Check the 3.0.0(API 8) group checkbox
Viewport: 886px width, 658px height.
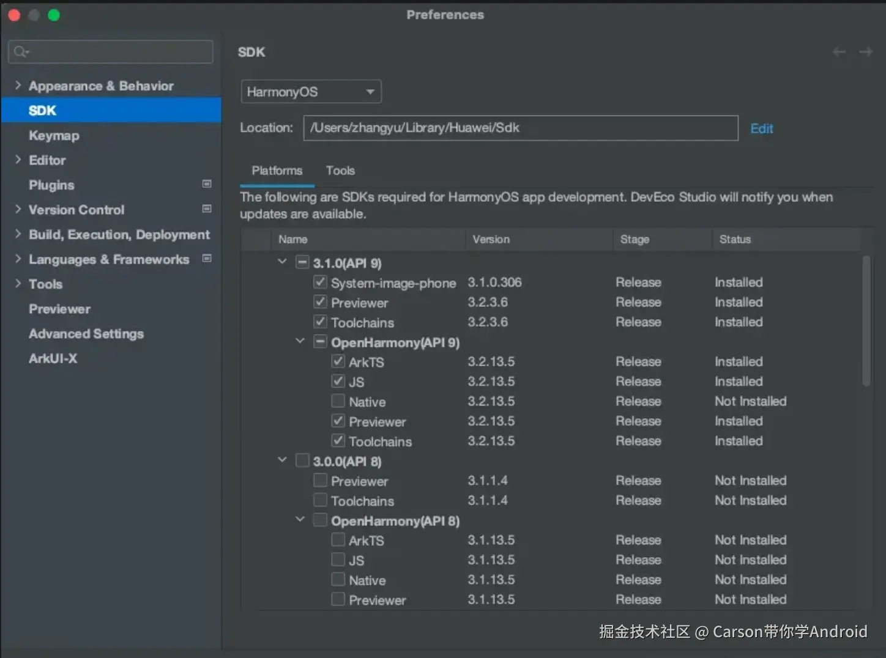pyautogui.click(x=302, y=460)
